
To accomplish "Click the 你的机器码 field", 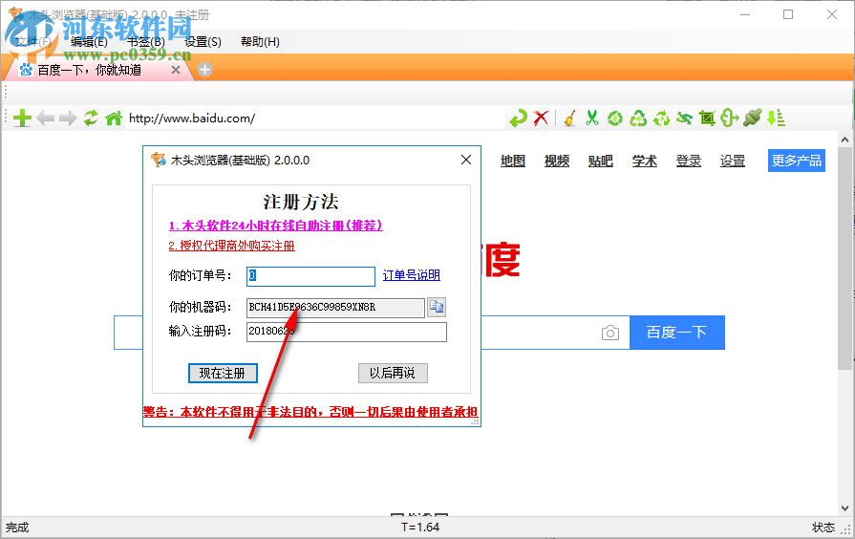I will pyautogui.click(x=335, y=308).
